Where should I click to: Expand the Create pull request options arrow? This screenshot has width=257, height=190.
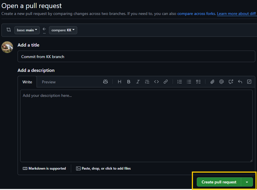247,182
